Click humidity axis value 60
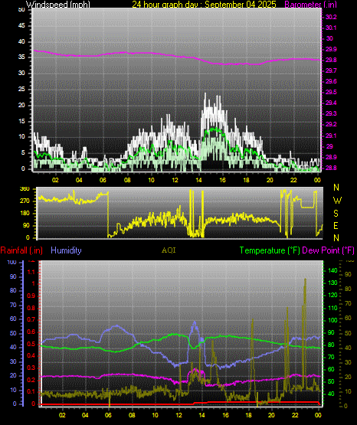 click(x=13, y=319)
